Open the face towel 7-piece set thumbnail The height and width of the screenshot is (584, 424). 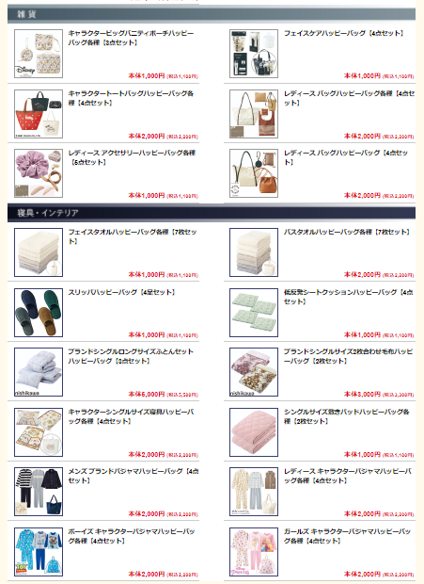39,252
